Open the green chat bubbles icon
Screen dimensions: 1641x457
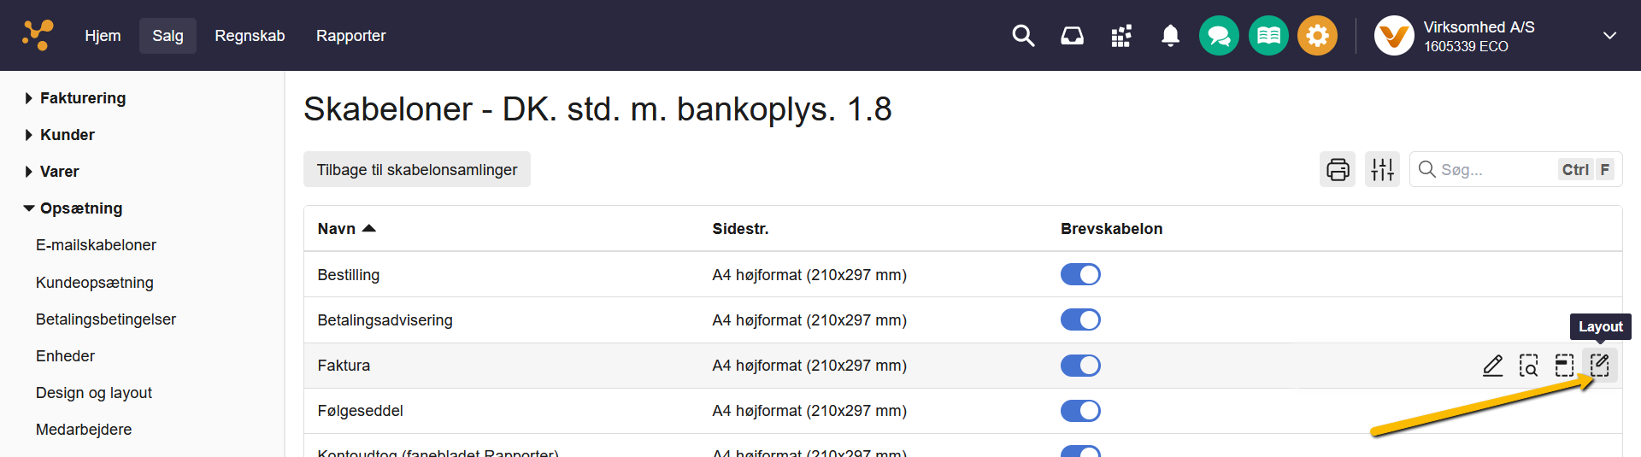click(1219, 36)
